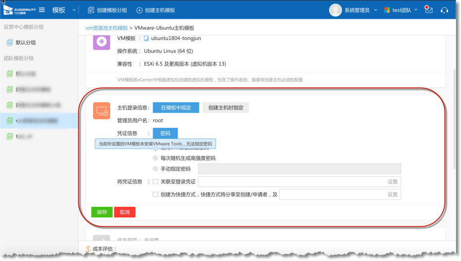461x261 pixels.
Task: Click the red 取消 button
Action: pyautogui.click(x=124, y=212)
